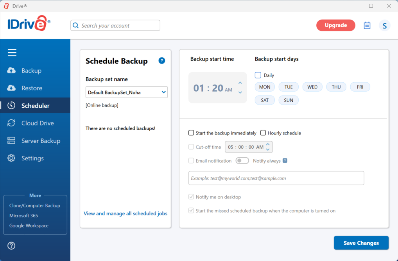Click the activity log clipboard icon
This screenshot has height=261, width=398.
pos(367,25)
